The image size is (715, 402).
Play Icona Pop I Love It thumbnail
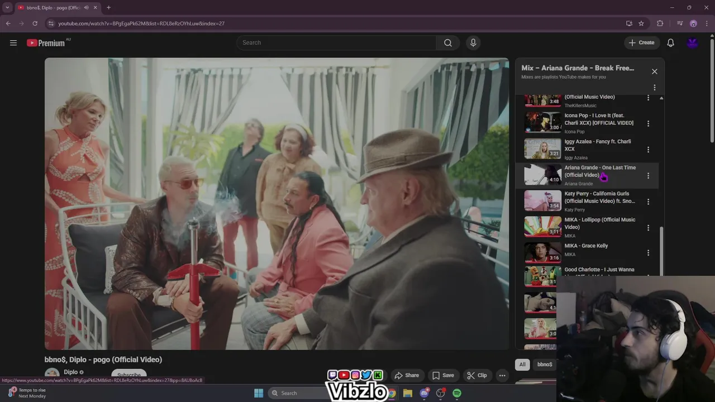coord(542,123)
